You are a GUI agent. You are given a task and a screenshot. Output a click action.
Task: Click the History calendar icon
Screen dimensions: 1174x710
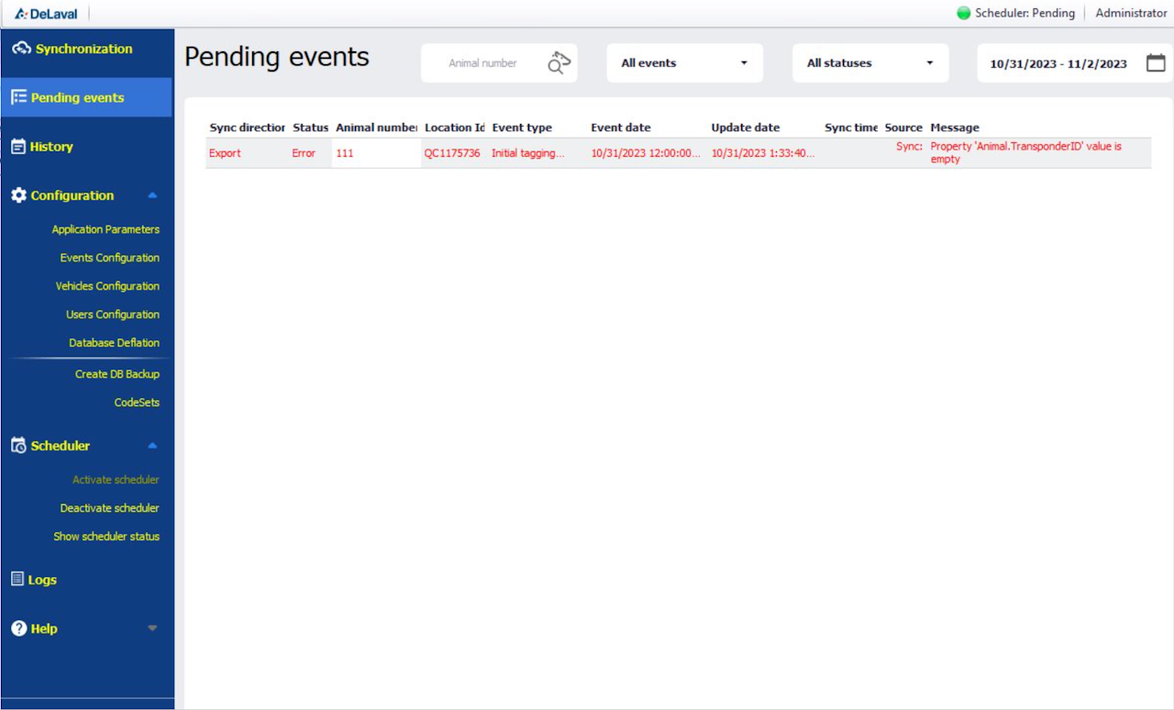tap(18, 146)
